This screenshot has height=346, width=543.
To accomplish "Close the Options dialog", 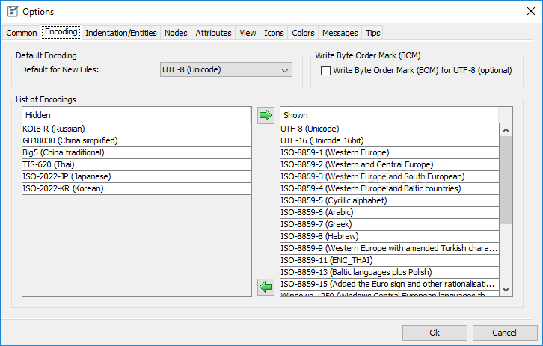I will pyautogui.click(x=530, y=11).
